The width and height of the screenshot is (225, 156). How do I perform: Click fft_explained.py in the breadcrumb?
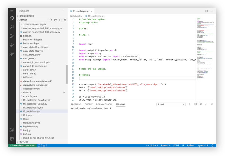[x=96, y=16]
